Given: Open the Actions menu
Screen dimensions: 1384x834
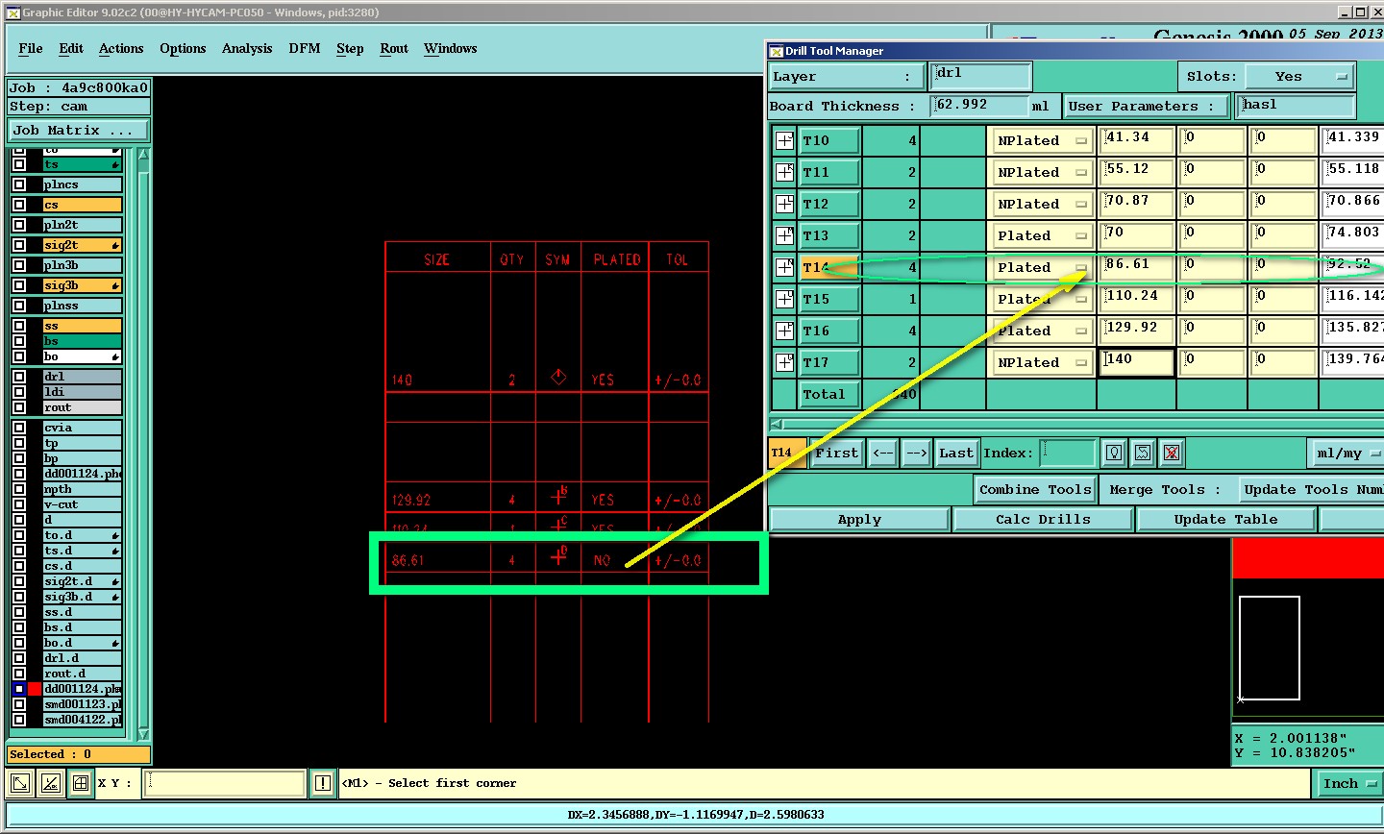Looking at the screenshot, I should [121, 48].
